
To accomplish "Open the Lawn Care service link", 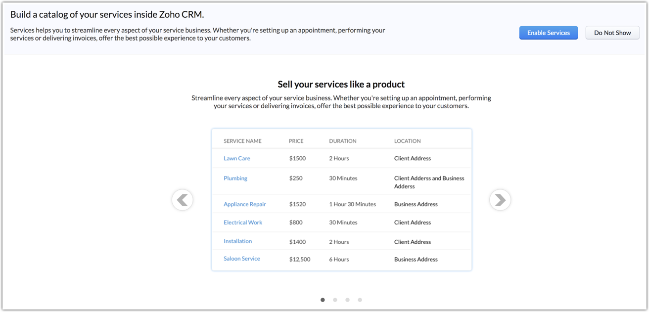I will pyautogui.click(x=237, y=158).
